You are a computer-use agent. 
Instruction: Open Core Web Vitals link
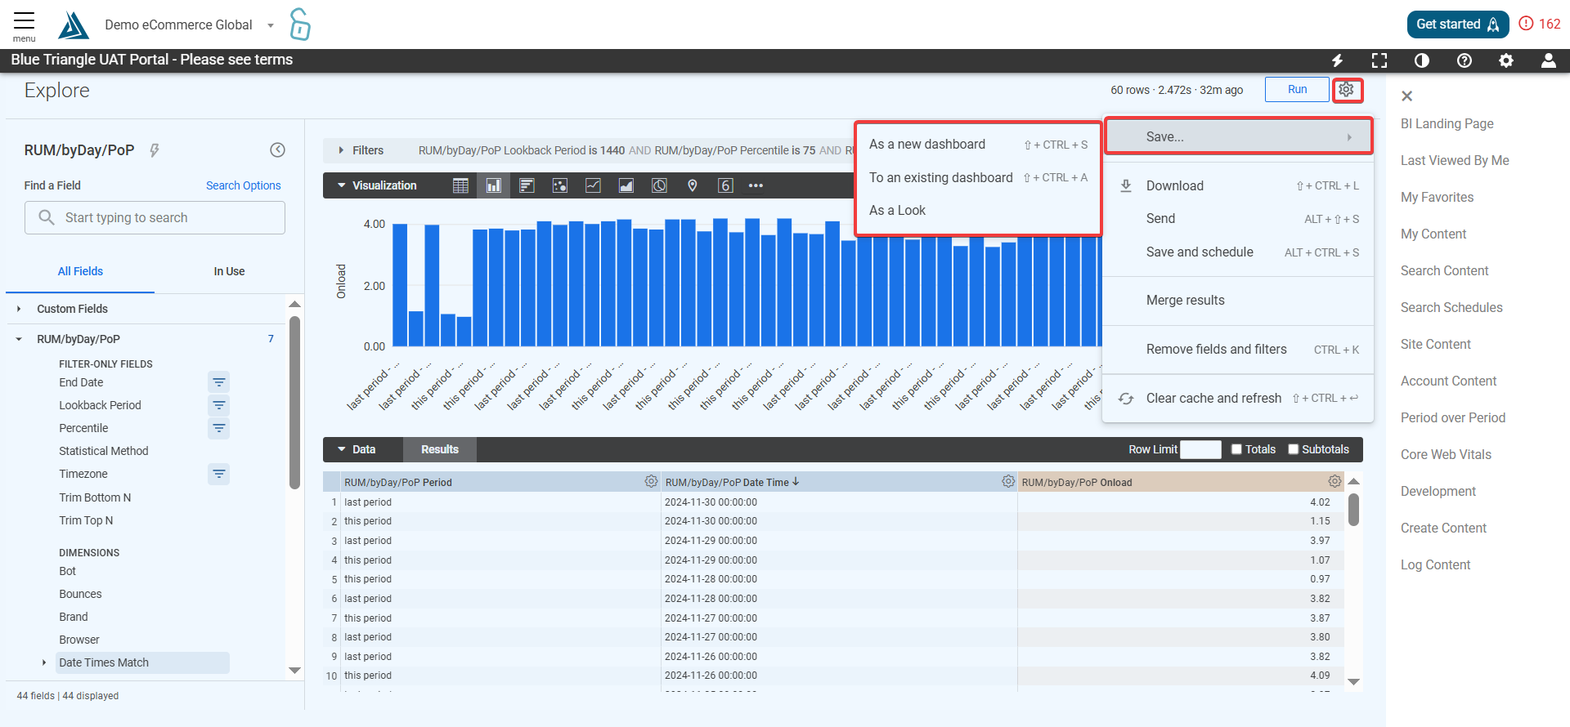pos(1446,454)
